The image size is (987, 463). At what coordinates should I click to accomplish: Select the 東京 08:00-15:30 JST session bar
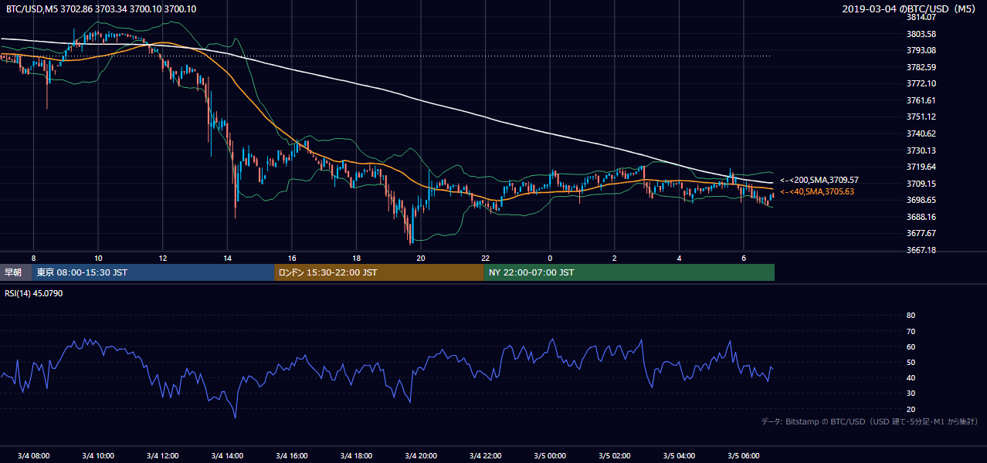click(154, 272)
